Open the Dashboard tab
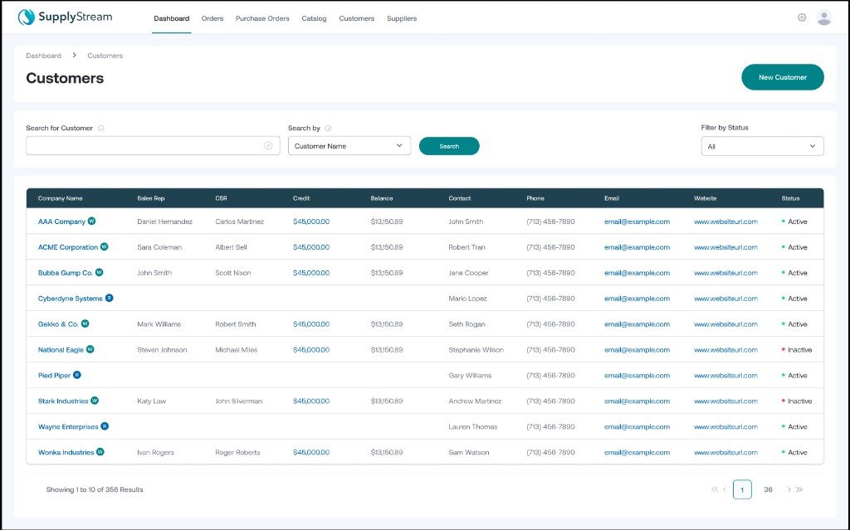 tap(171, 18)
